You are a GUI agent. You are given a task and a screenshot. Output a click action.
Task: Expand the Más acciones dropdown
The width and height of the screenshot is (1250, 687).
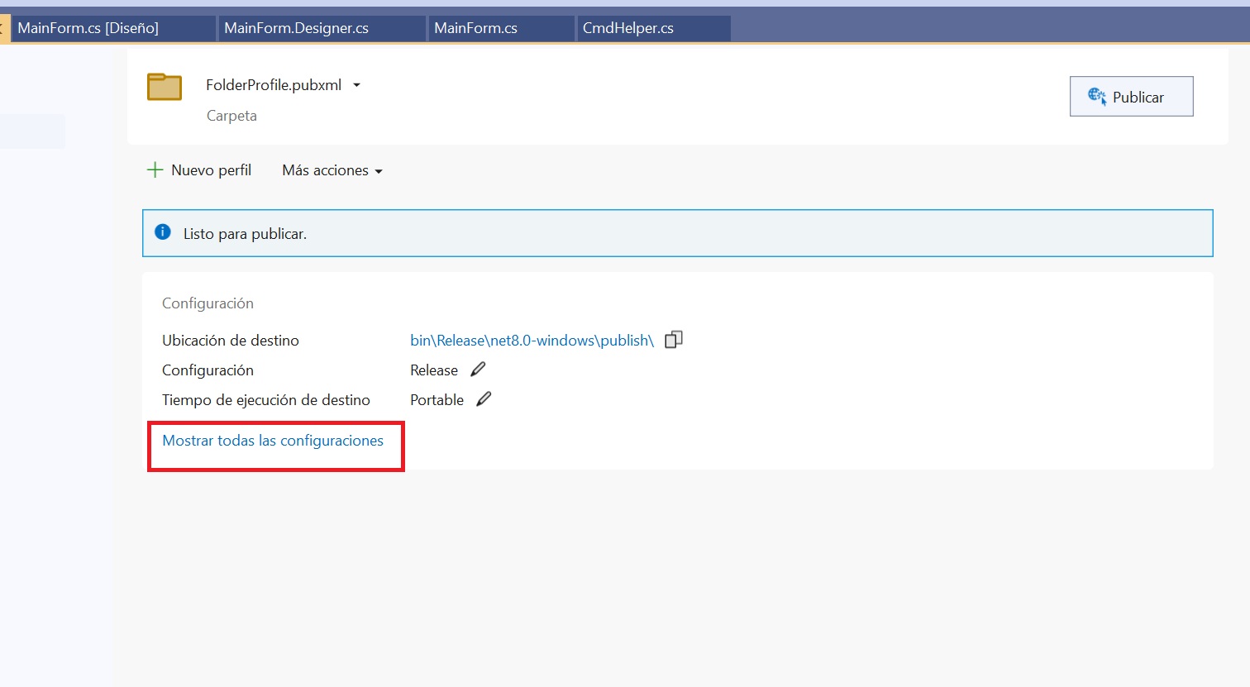pos(379,171)
